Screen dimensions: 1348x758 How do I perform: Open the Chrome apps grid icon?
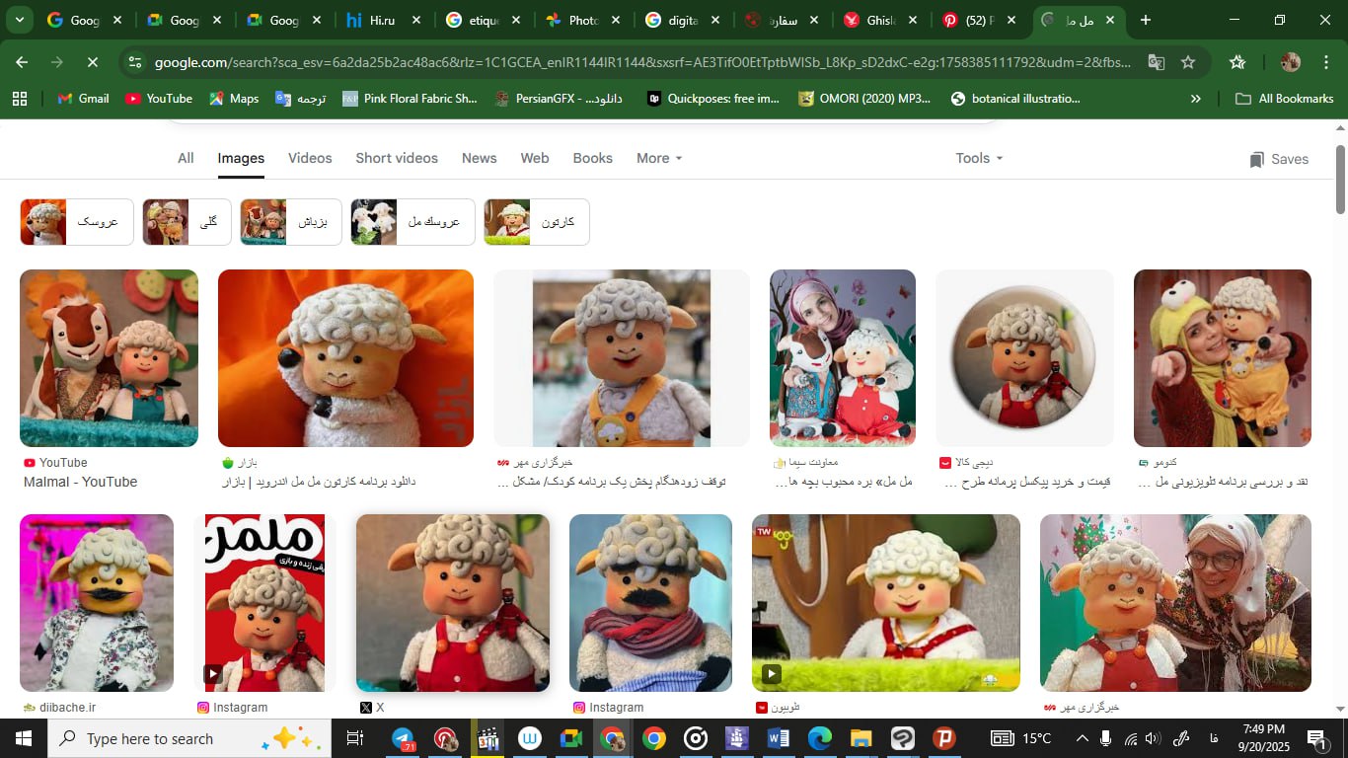pos(20,99)
